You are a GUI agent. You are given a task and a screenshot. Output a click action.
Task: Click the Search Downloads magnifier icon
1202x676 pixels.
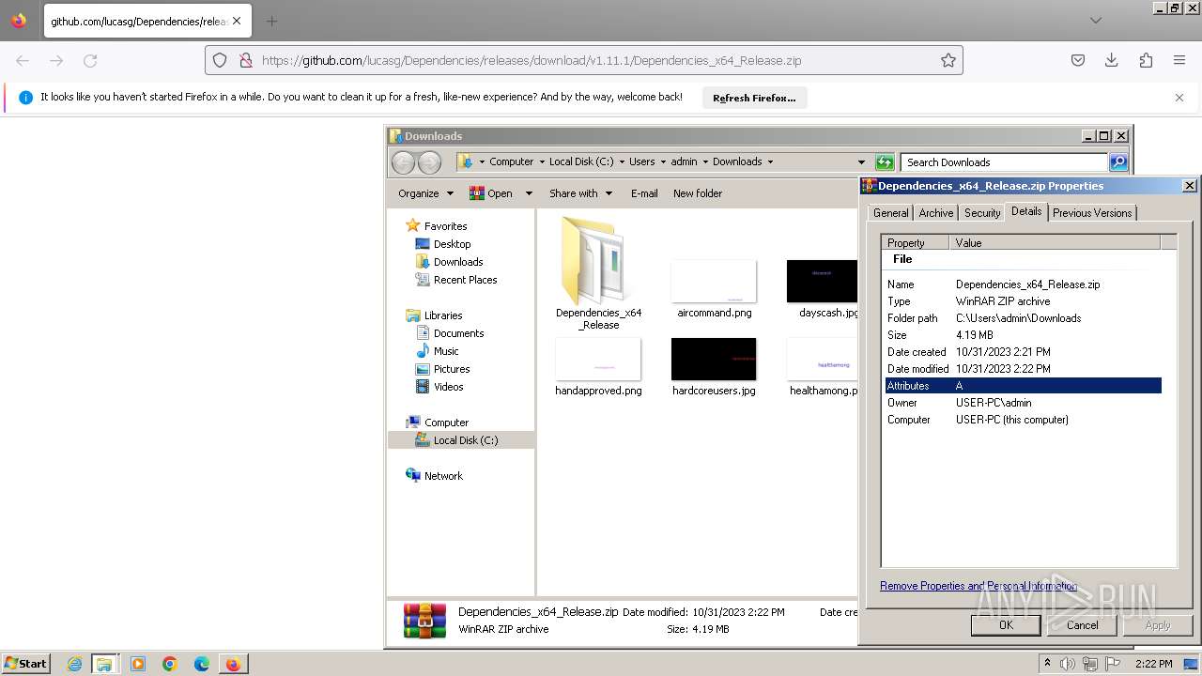click(x=1117, y=162)
